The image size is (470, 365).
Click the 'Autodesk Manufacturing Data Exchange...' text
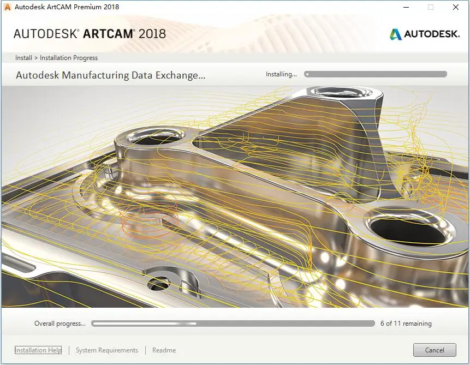coord(111,75)
